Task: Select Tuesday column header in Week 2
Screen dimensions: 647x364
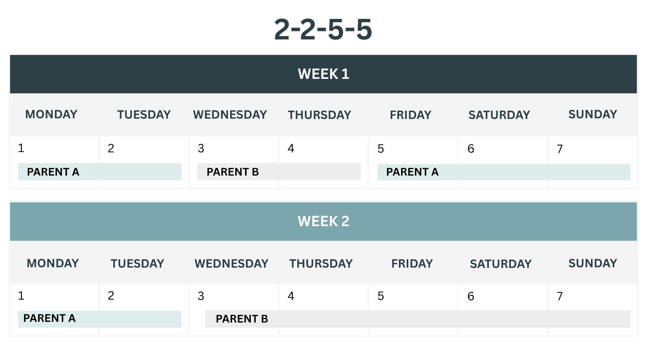Action: pyautogui.click(x=137, y=264)
